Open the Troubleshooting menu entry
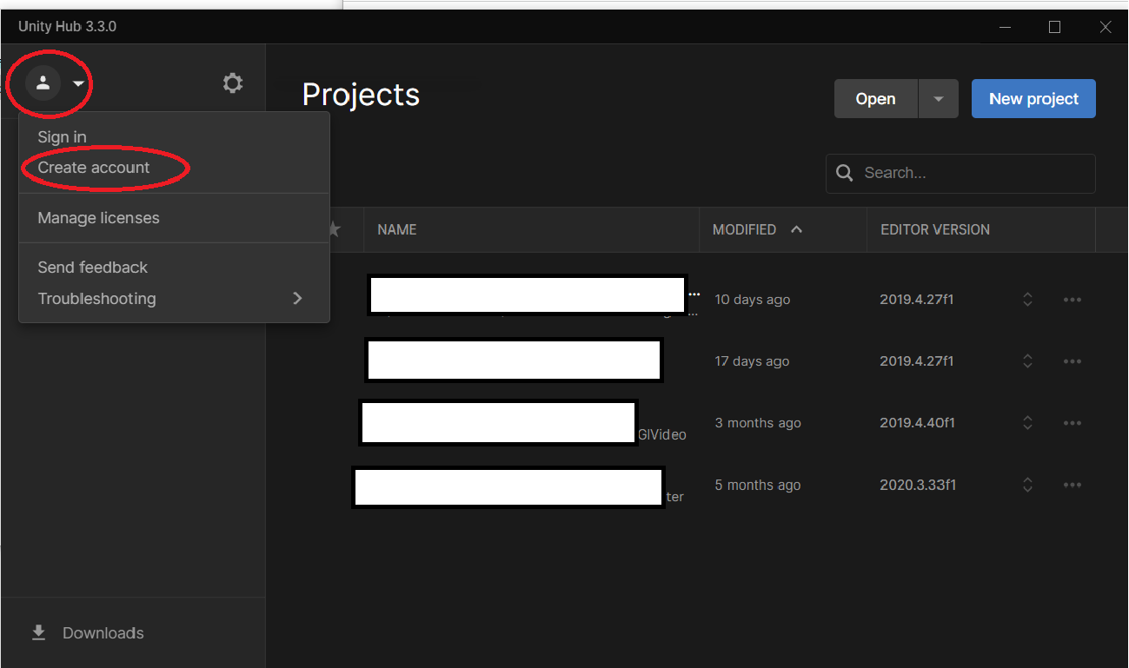This screenshot has width=1129, height=668. (x=174, y=299)
